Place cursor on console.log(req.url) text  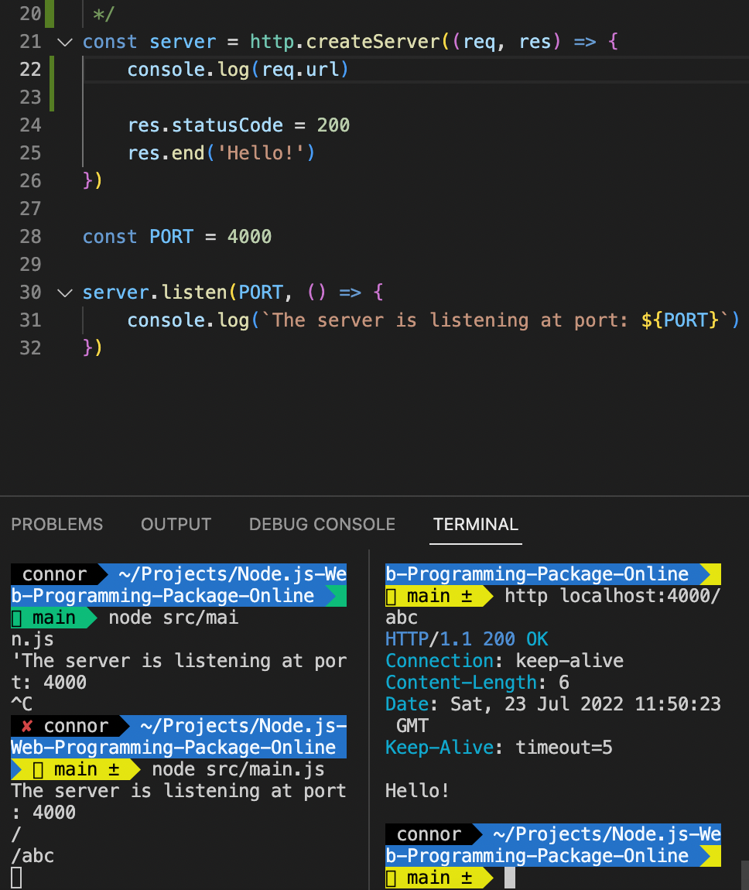pyautogui.click(x=238, y=70)
